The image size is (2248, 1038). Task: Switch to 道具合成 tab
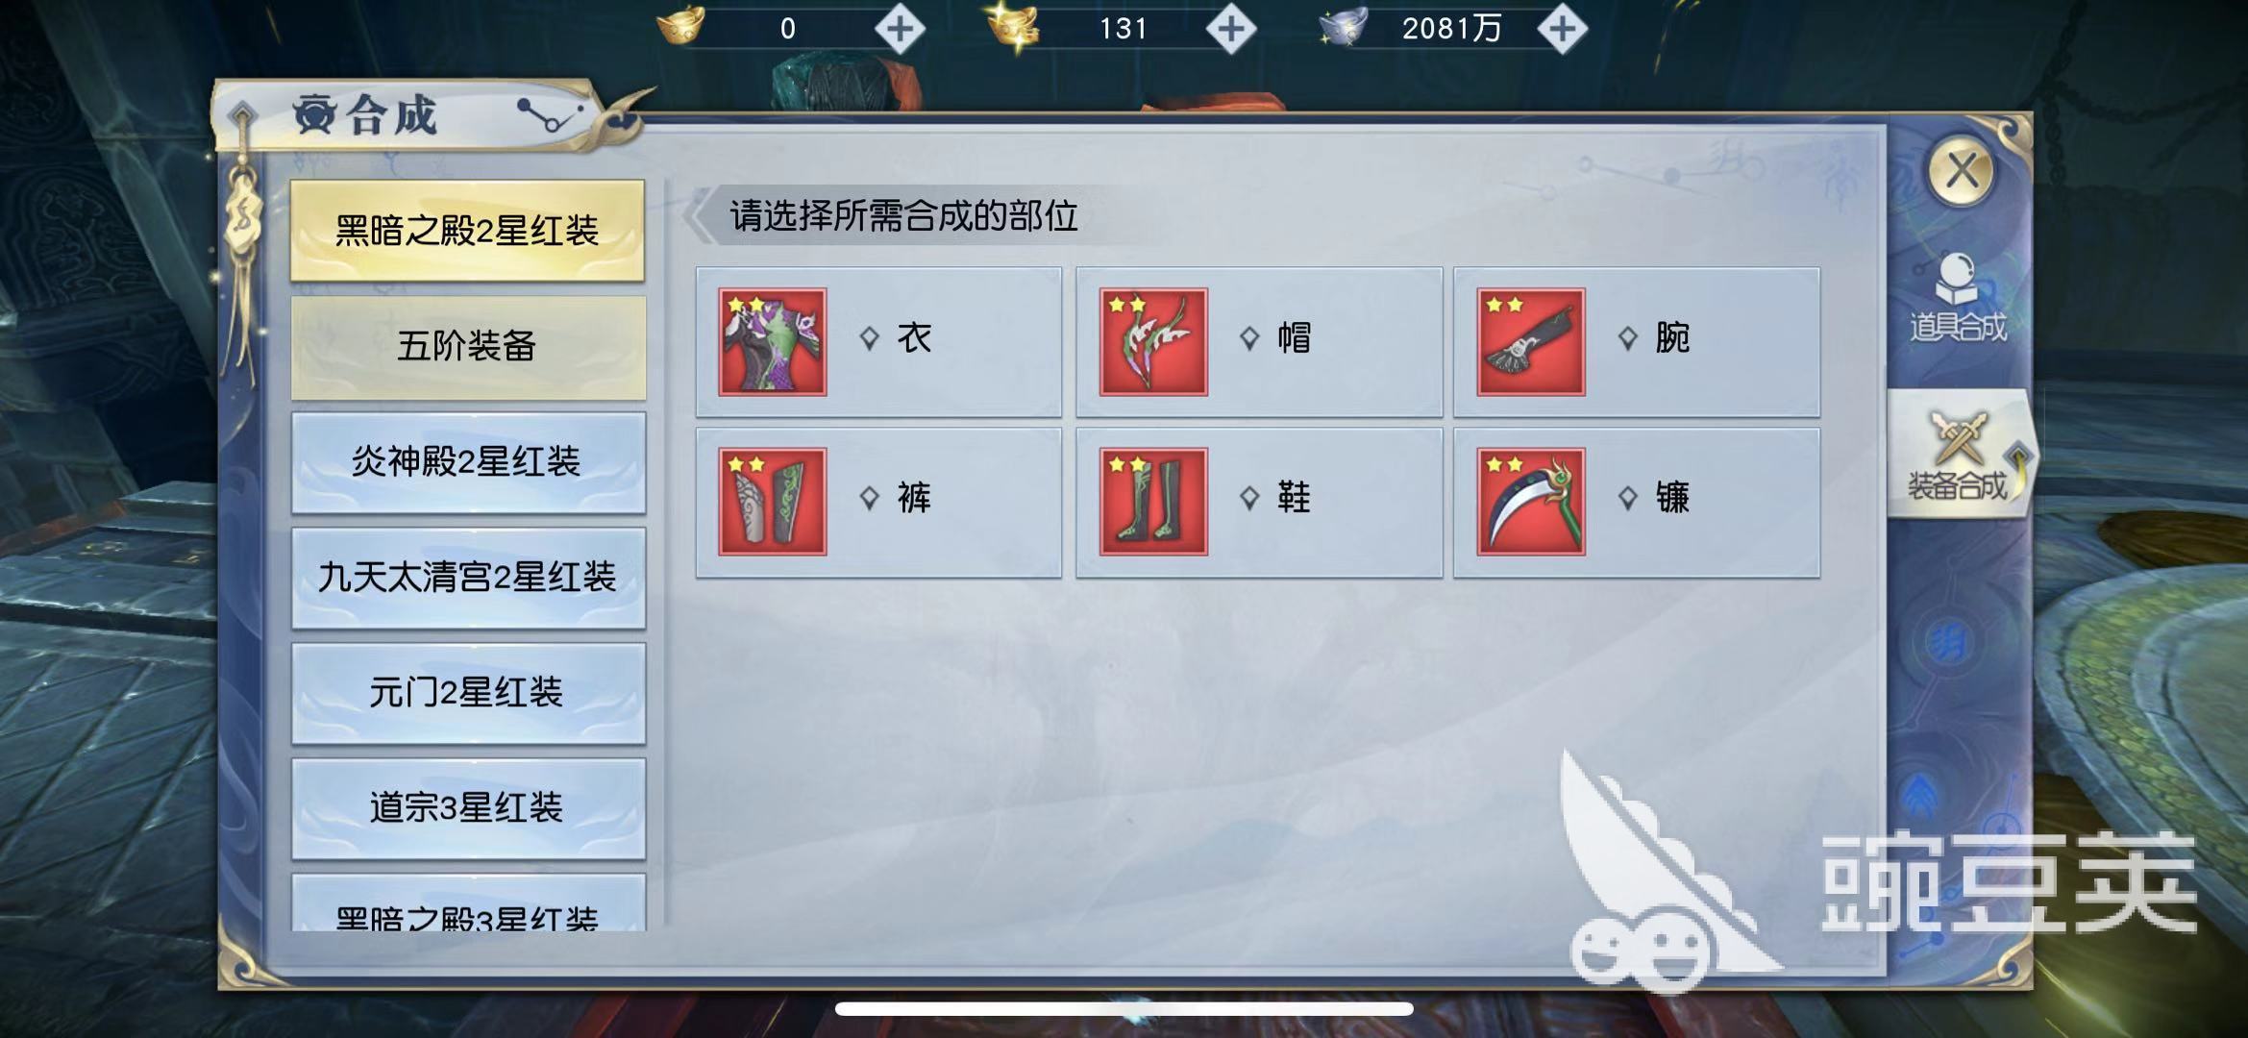(x=1958, y=298)
